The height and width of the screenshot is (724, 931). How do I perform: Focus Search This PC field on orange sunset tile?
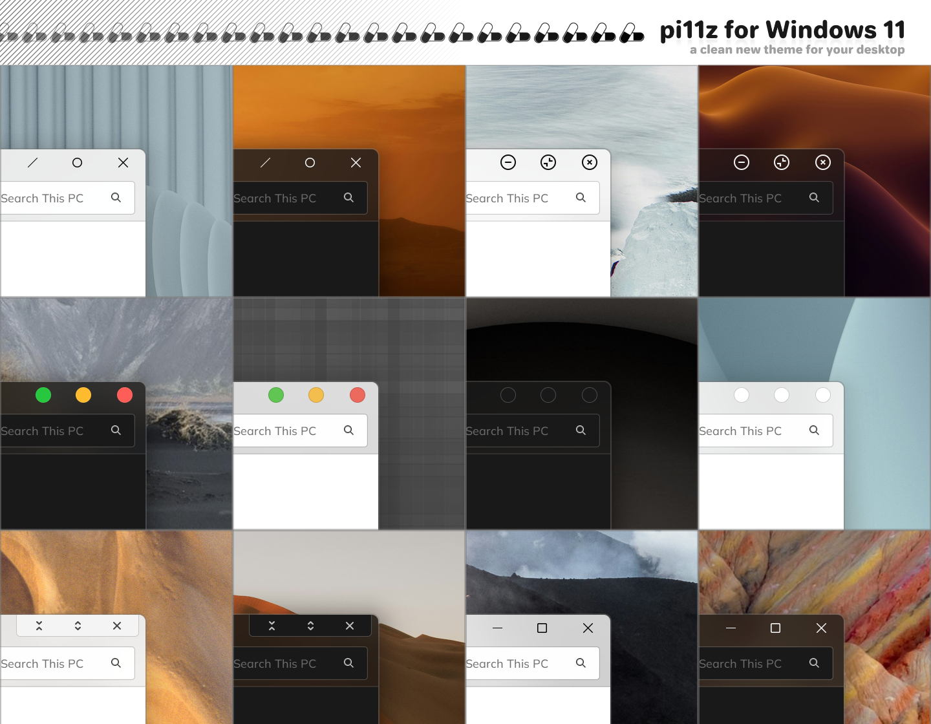pos(300,198)
